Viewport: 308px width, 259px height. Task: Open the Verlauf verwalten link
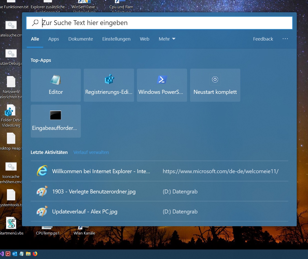(x=91, y=152)
